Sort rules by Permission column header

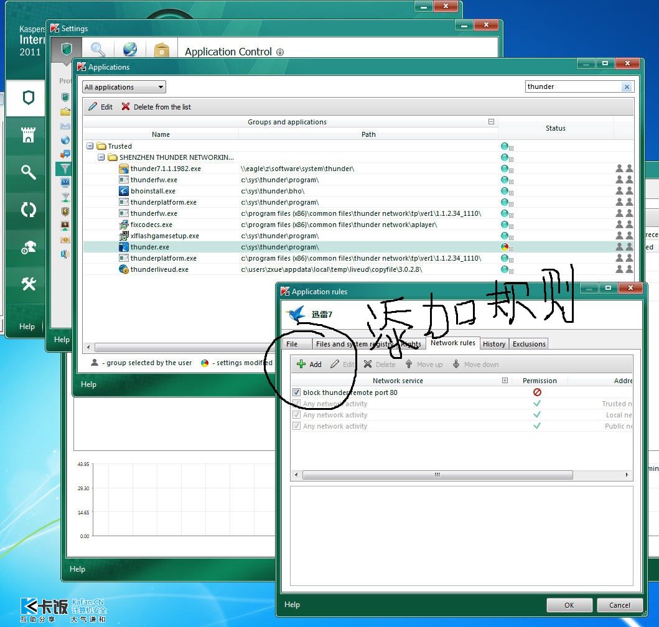tap(540, 381)
